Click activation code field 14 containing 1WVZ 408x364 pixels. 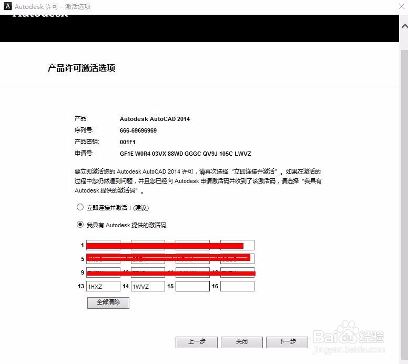148,286
